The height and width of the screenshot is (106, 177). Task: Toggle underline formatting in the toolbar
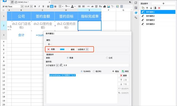[x=43, y=6]
